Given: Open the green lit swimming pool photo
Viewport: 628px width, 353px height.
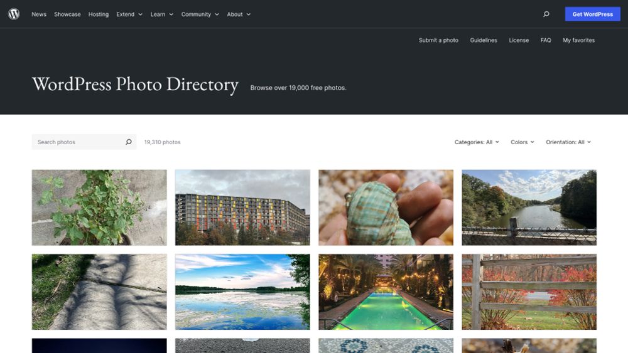Looking at the screenshot, I should [x=386, y=292].
